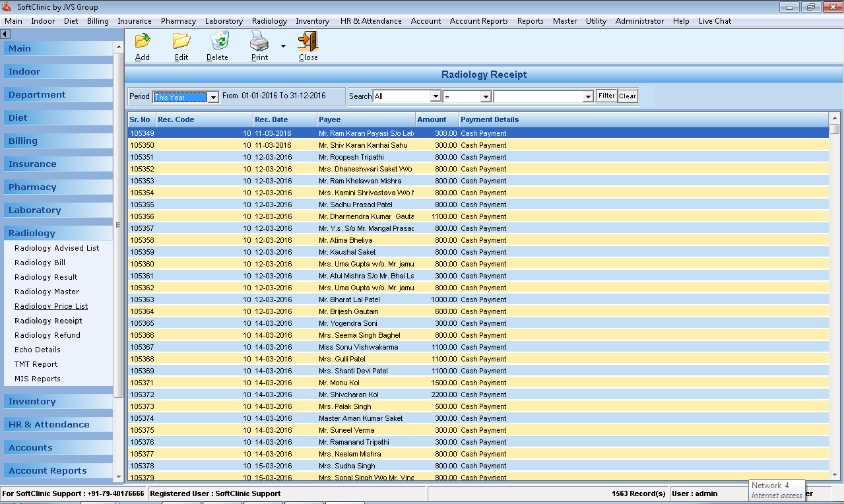Open the Radiology menu in menu bar
This screenshot has width=844, height=504.
coord(269,21)
